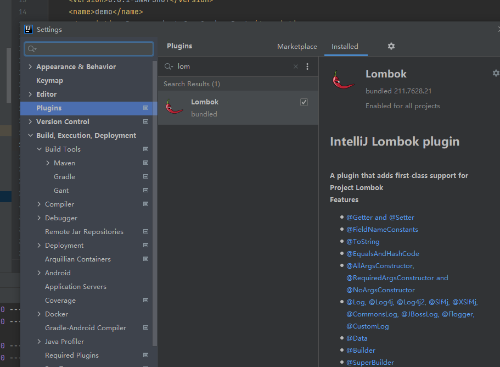This screenshot has width=500, height=367.
Task: Open the @FieldNameConstants link
Action: 382,230
